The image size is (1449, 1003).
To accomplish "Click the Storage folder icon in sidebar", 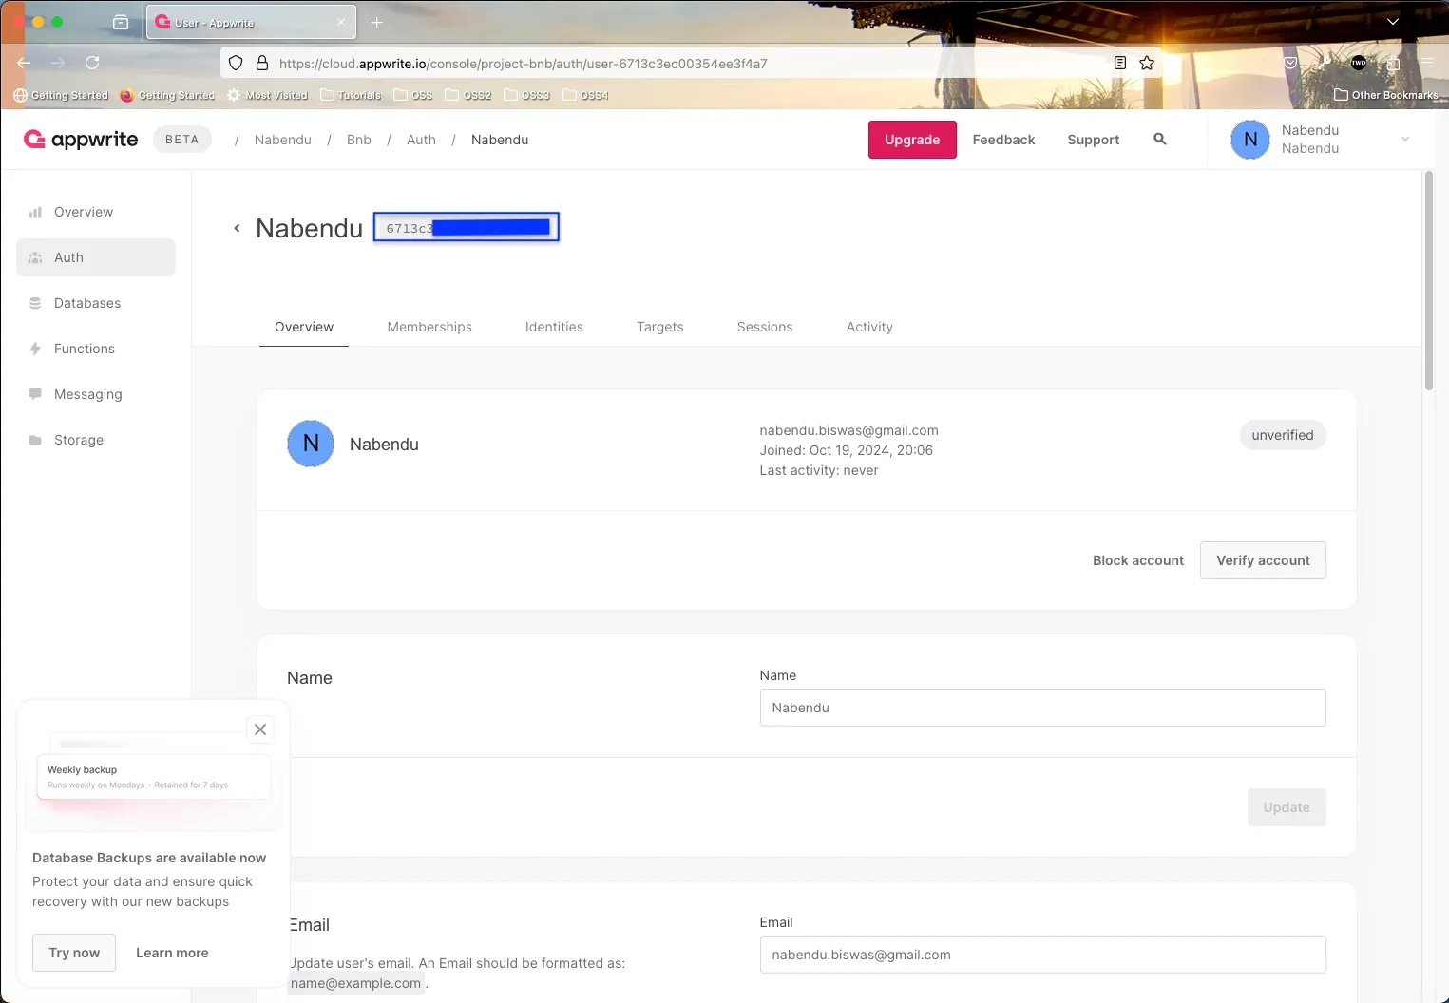I will tap(35, 440).
